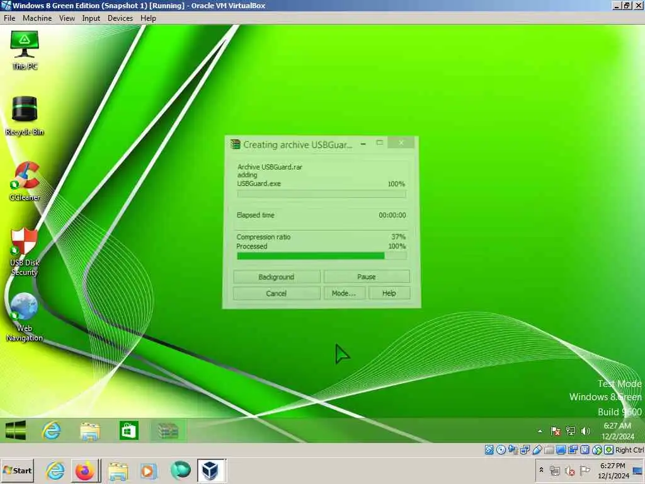
Task: Open This PC desktop icon
Action: (x=25, y=50)
